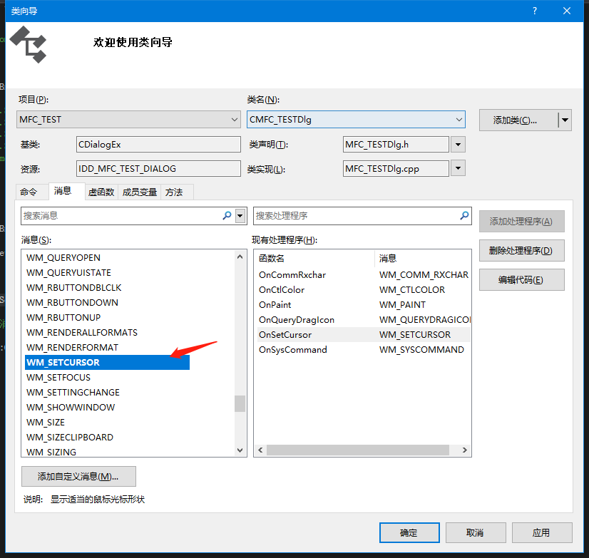Select WM_SHOWWINDOW in message list
The image size is (589, 558).
click(71, 408)
